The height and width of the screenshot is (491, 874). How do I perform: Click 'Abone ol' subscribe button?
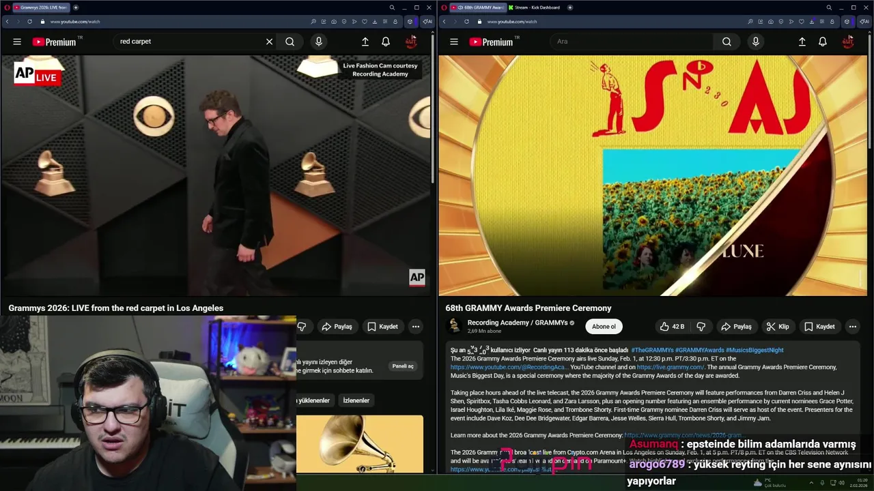604,327
